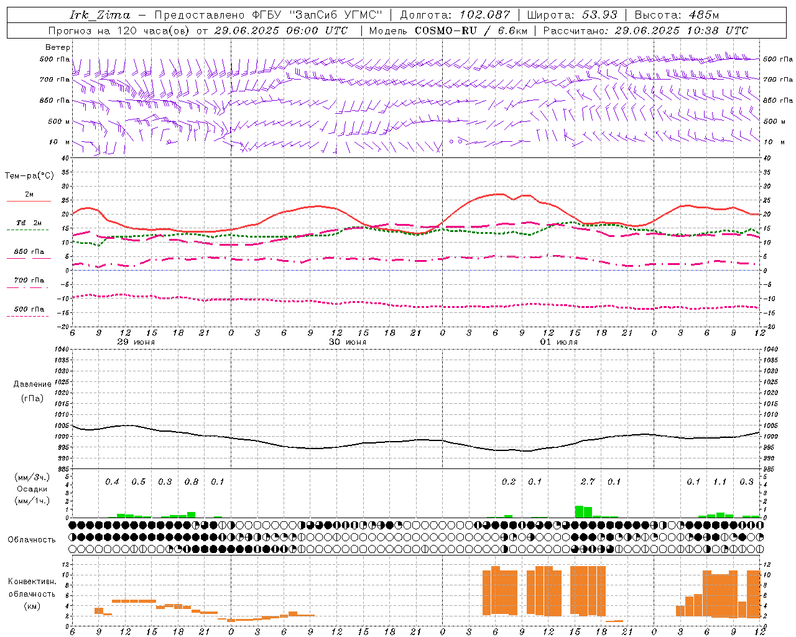Click the (мм/1ч.) precipitation unit label
This screenshot has height=637, width=796.
[x=32, y=501]
